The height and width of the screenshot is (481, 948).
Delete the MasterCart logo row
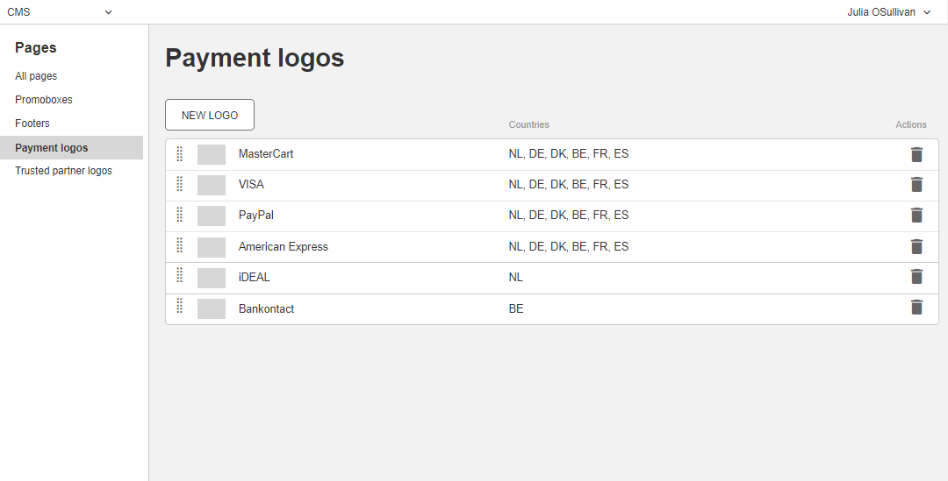(x=916, y=154)
